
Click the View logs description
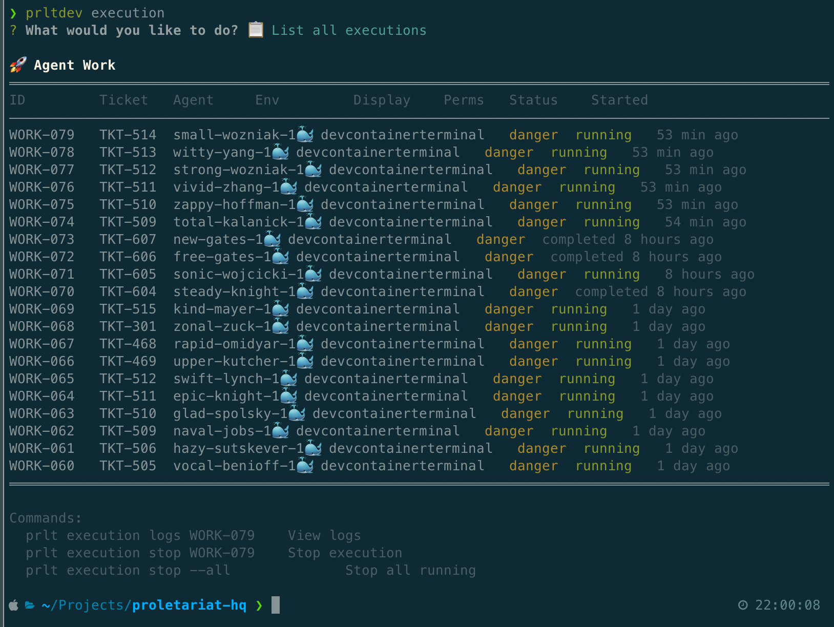tap(324, 535)
